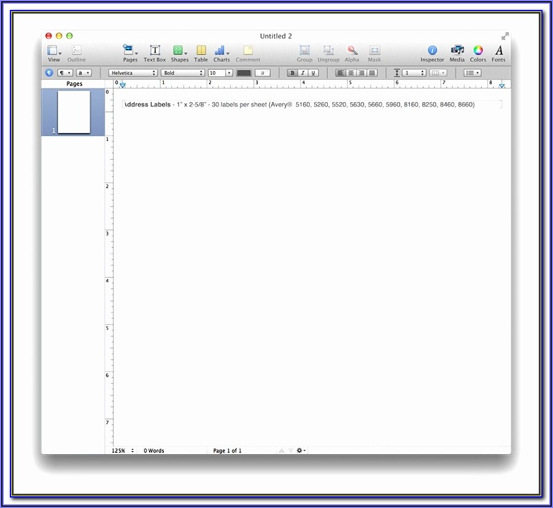This screenshot has width=553, height=508.
Task: Add a Comment
Action: [248, 54]
